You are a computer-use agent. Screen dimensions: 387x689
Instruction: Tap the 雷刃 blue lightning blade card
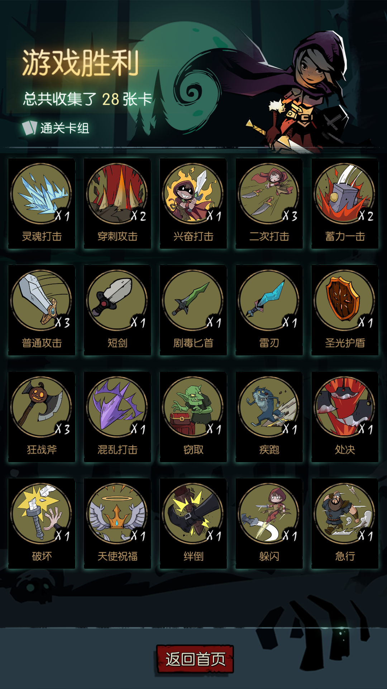(269, 310)
